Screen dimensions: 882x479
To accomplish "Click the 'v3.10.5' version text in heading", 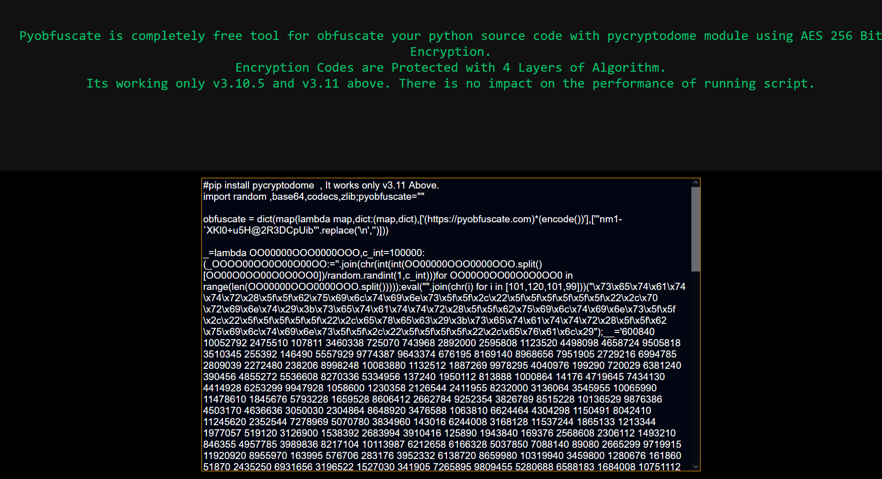I will (x=238, y=84).
